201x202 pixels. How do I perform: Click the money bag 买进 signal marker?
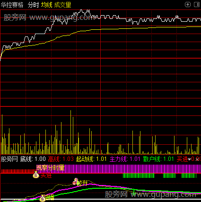click(36, 175)
